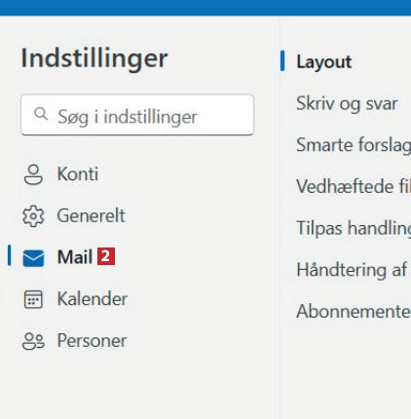Choose Vedhæftede filer settings
The width and height of the screenshot is (411, 419).
click(354, 186)
